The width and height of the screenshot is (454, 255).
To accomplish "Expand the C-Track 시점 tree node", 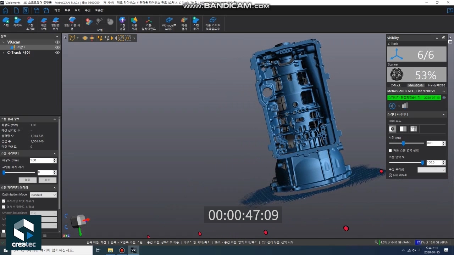I will click(4, 52).
